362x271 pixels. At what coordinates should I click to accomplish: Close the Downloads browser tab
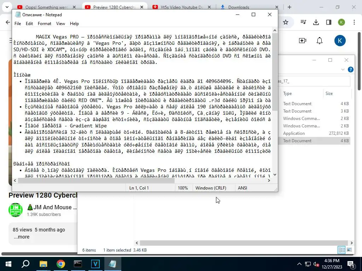click(276, 7)
